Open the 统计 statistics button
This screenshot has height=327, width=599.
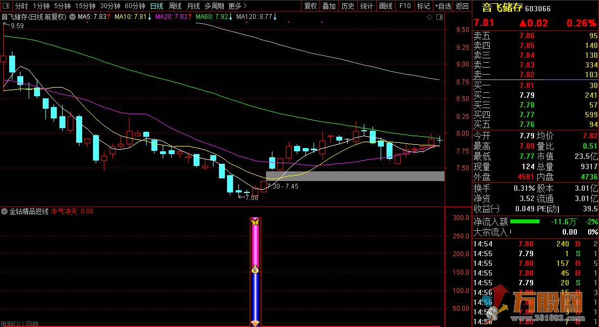coord(367,6)
